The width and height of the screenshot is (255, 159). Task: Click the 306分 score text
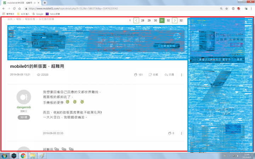click(x=24, y=111)
